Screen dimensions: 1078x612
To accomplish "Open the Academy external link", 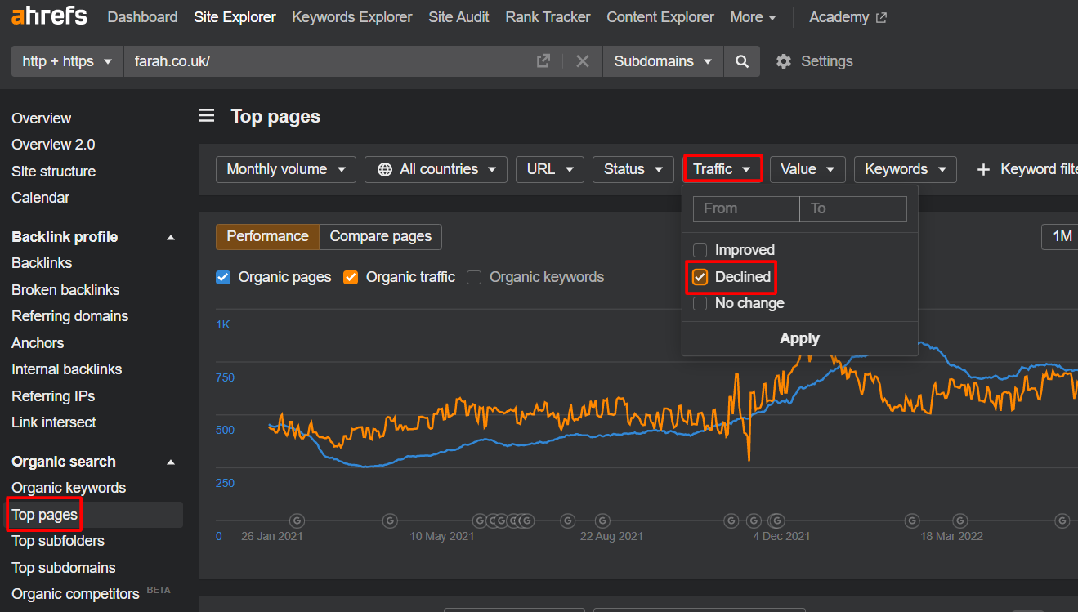I will click(848, 17).
